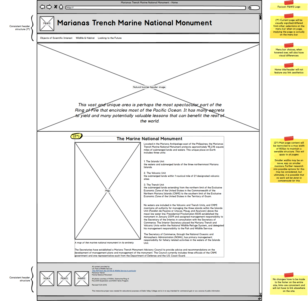Open the Wildlife & Habitat menu item
The height and width of the screenshot is (301, 308).
(85, 38)
